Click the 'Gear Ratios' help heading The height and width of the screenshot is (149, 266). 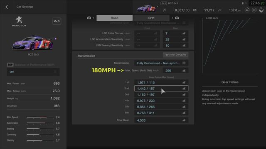click(x=230, y=82)
